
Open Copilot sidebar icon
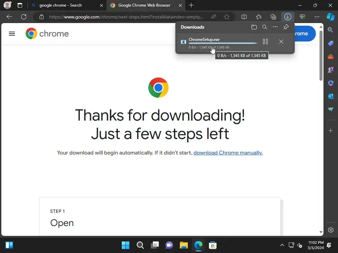(331, 17)
